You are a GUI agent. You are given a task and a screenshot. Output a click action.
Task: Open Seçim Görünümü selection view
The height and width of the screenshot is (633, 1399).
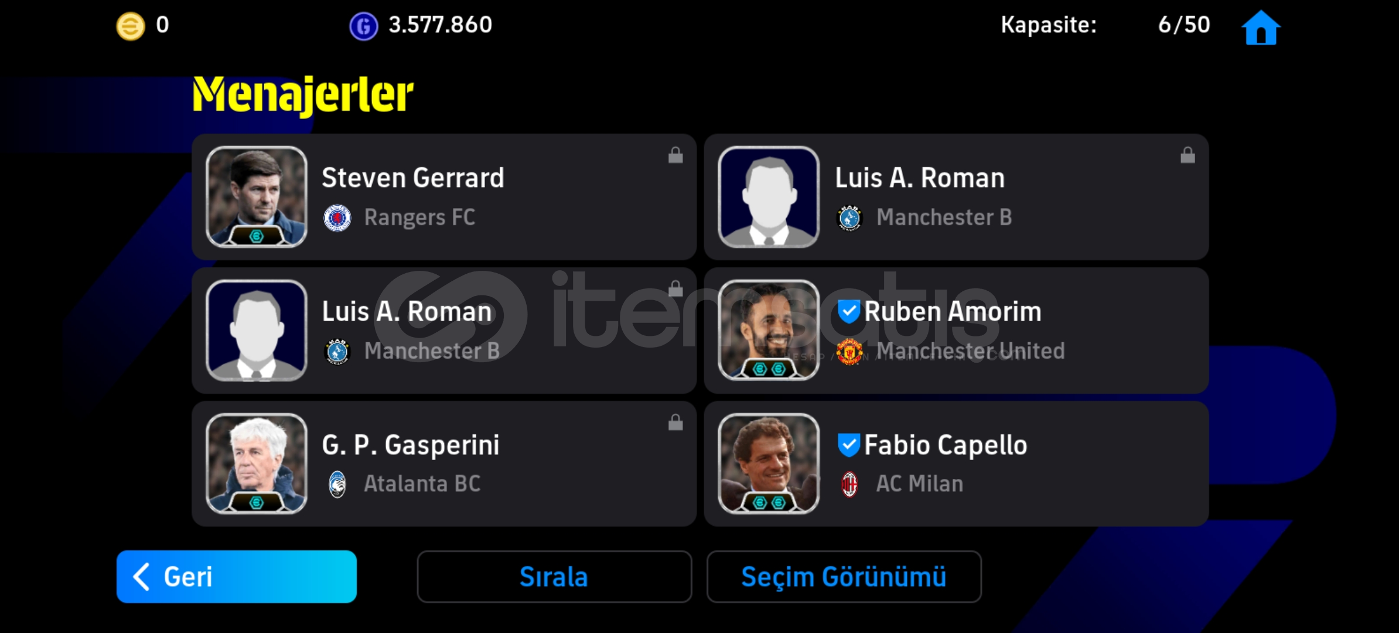tap(844, 577)
